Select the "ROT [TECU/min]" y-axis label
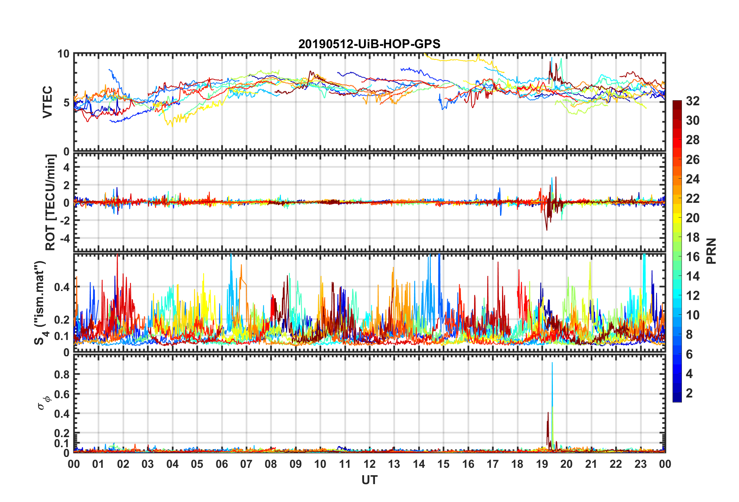 click(x=51, y=202)
